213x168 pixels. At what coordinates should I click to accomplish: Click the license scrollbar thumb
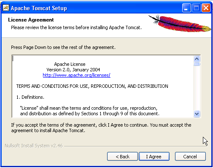point(197,64)
